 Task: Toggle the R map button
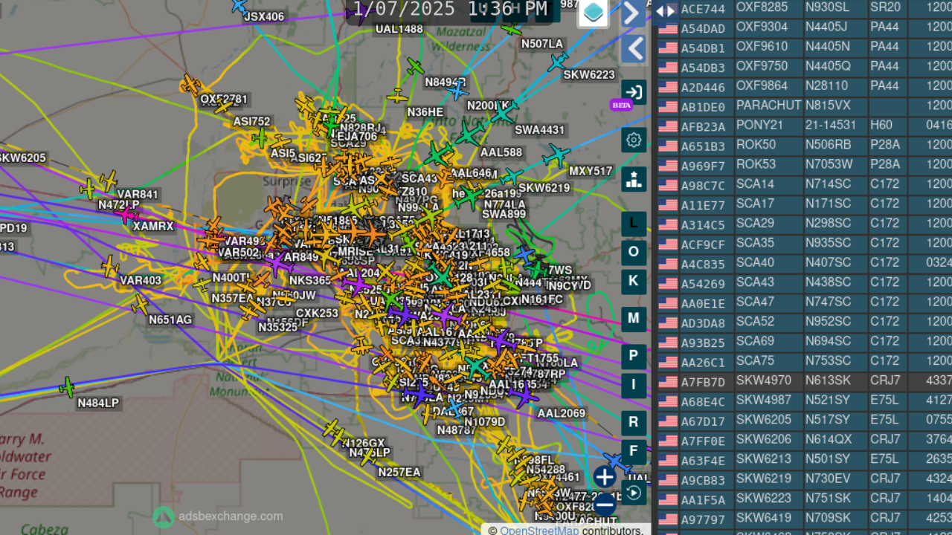[x=634, y=422]
